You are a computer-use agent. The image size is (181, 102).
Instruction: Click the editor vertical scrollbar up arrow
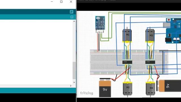74,22
